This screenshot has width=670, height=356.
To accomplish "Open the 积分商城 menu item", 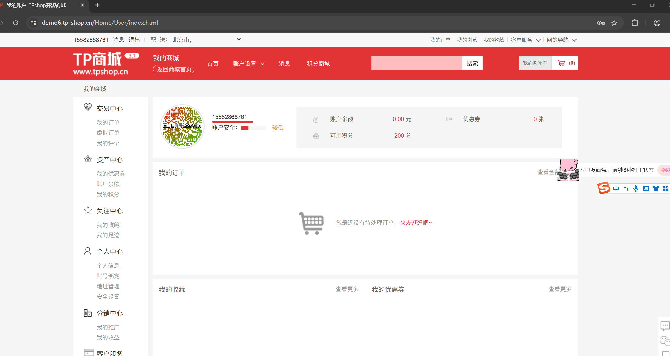I will click(x=318, y=64).
